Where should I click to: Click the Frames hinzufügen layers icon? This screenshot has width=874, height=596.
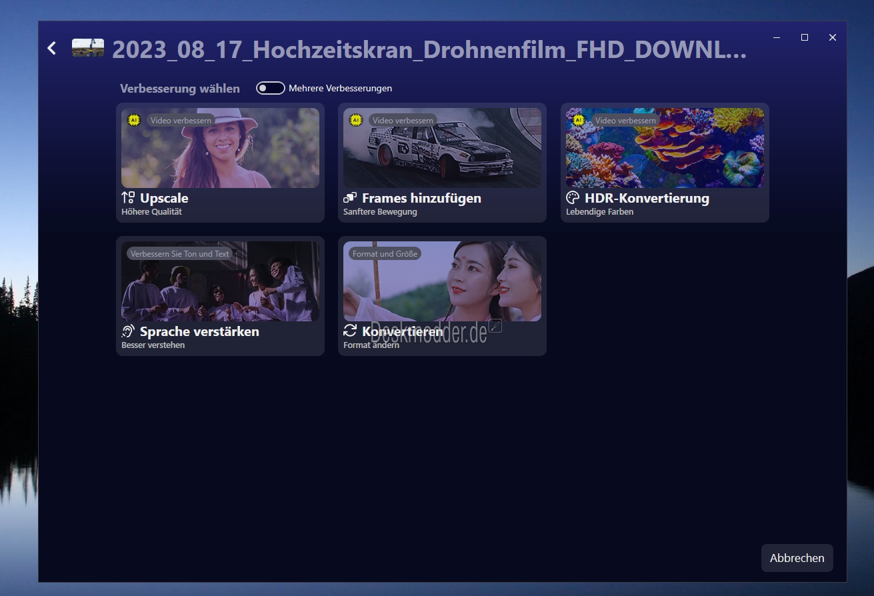point(350,198)
